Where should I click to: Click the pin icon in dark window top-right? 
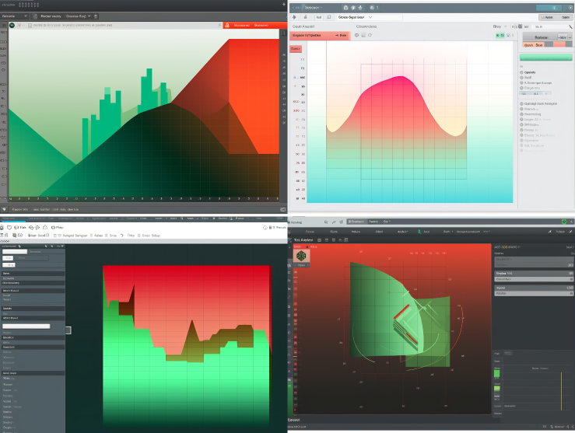point(550,231)
